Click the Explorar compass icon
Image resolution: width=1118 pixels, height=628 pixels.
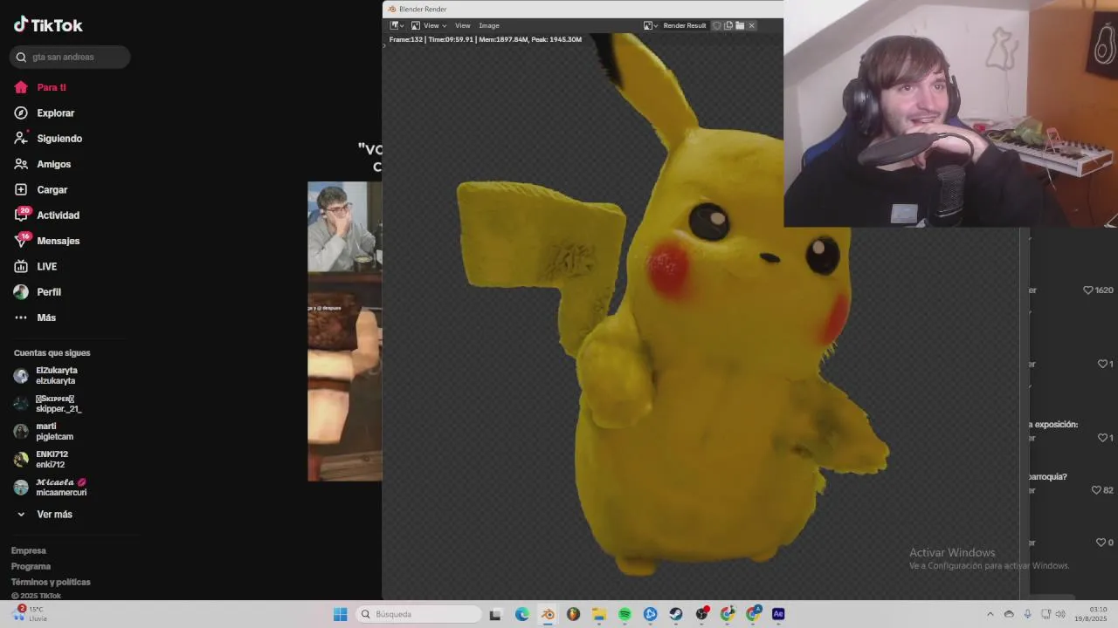(21, 113)
